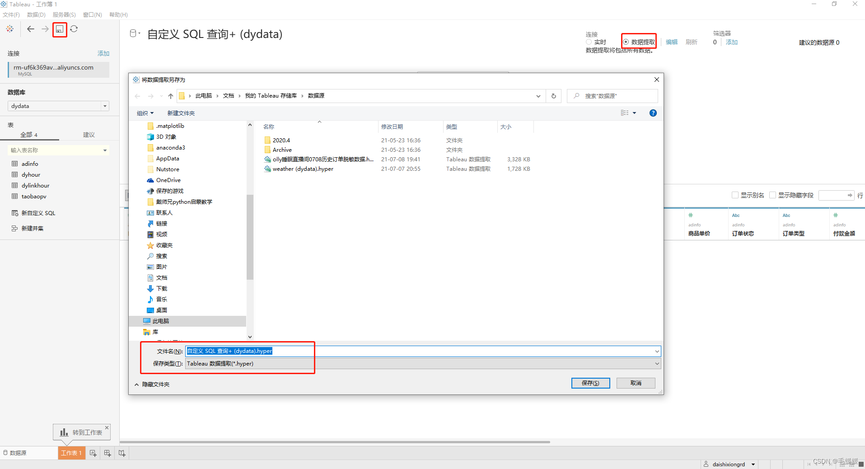Screen dimensions: 865x469
Task: Save workbook using the floppy disk icon
Action: [59, 29]
